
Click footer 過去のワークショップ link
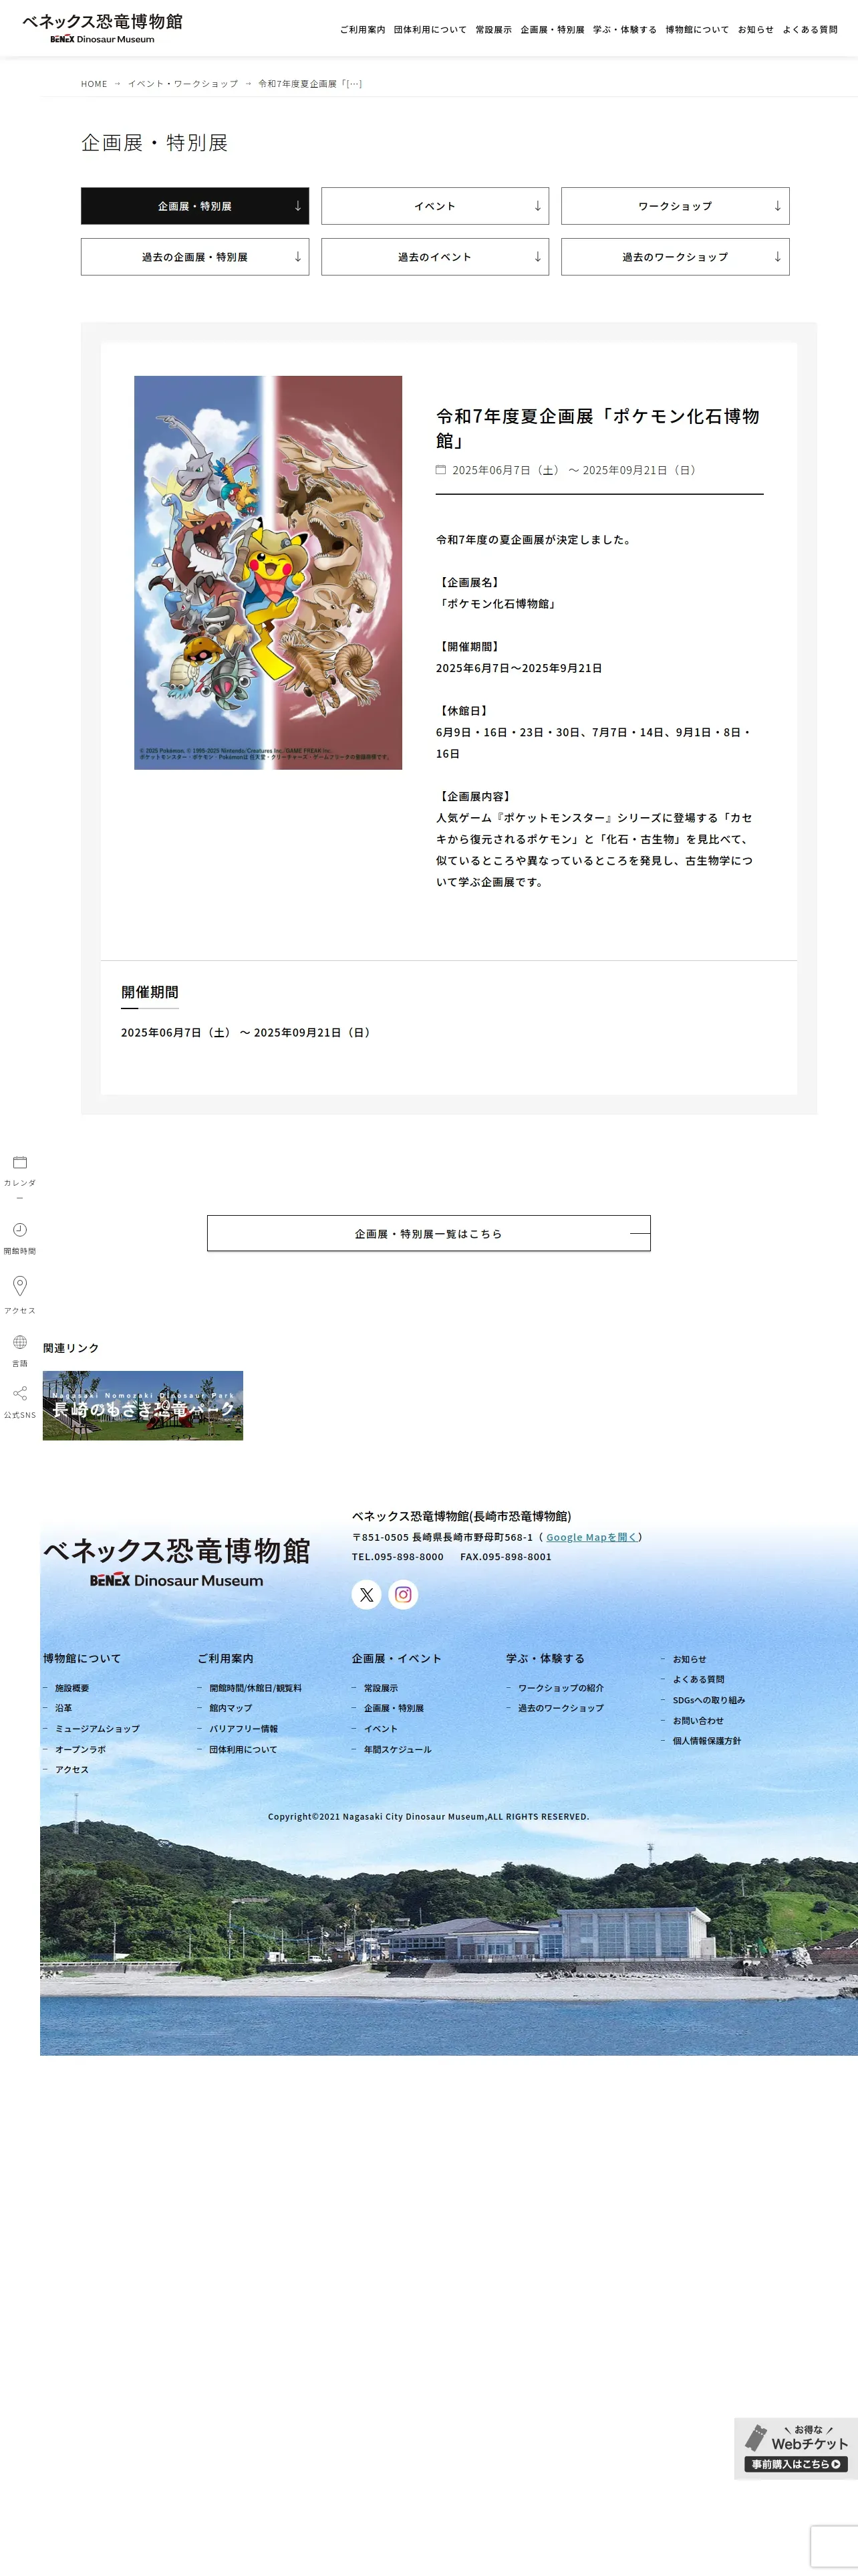click(x=561, y=1709)
